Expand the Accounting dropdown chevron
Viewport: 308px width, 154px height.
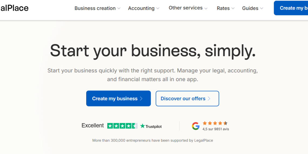tap(158, 8)
